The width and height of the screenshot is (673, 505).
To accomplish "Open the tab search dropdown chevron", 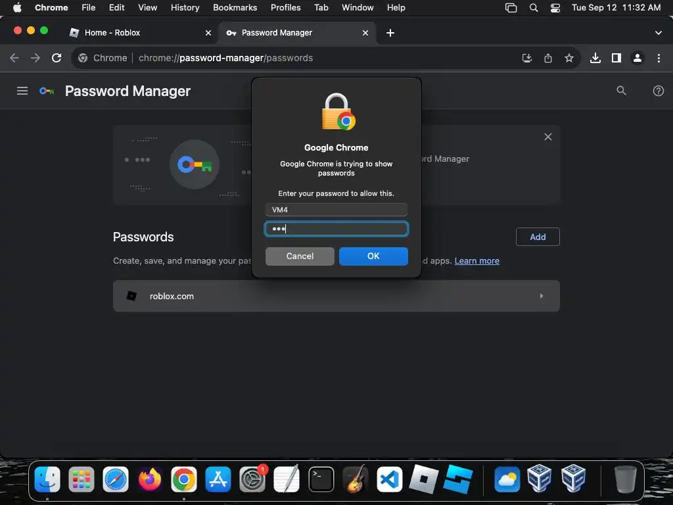I will (x=658, y=33).
